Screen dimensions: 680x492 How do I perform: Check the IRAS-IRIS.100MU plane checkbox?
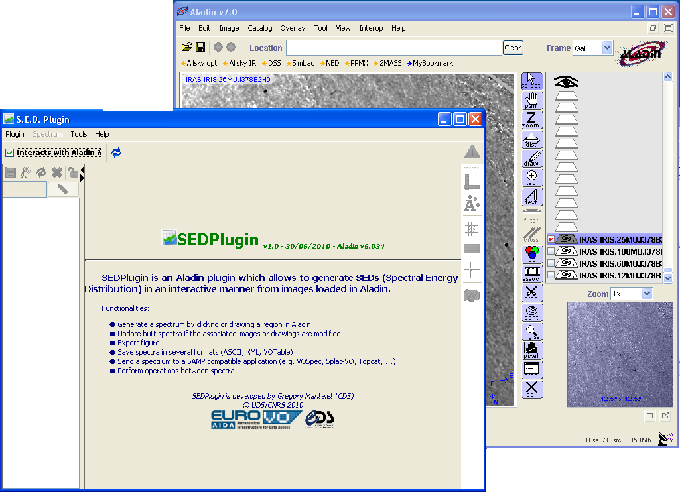(551, 251)
